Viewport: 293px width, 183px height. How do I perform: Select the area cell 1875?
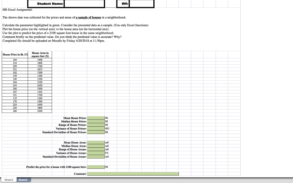(x=40, y=69)
